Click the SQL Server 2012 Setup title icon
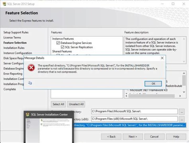189x143 pixels. pos(4,4)
